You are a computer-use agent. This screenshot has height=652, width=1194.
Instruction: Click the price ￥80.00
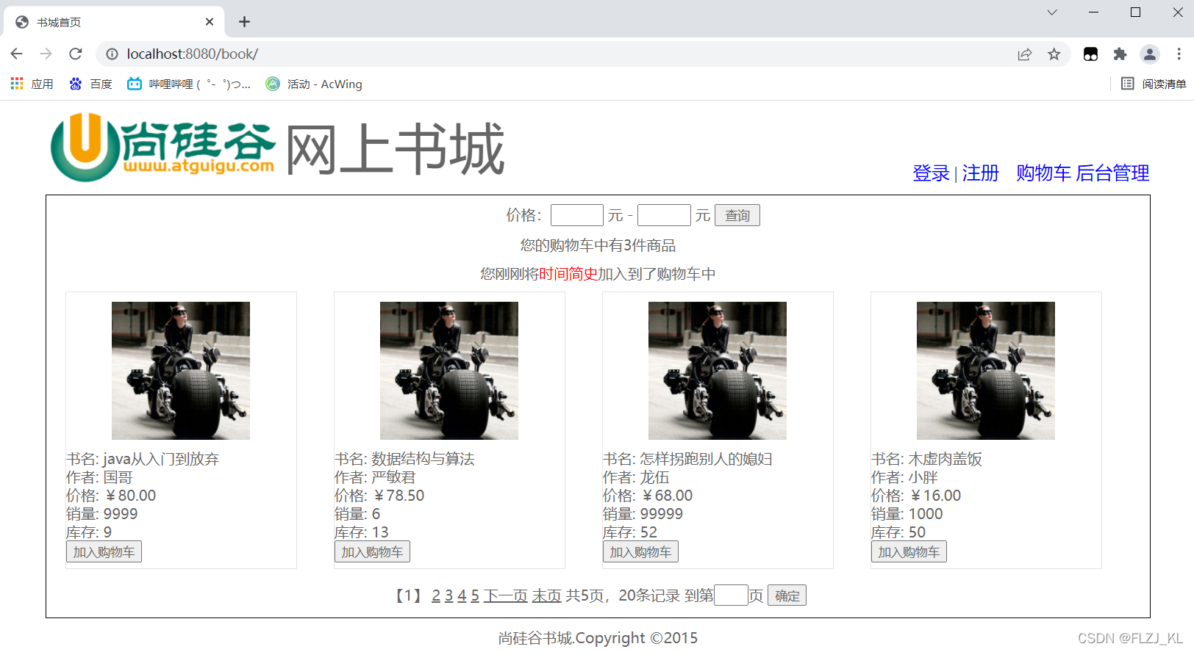130,496
